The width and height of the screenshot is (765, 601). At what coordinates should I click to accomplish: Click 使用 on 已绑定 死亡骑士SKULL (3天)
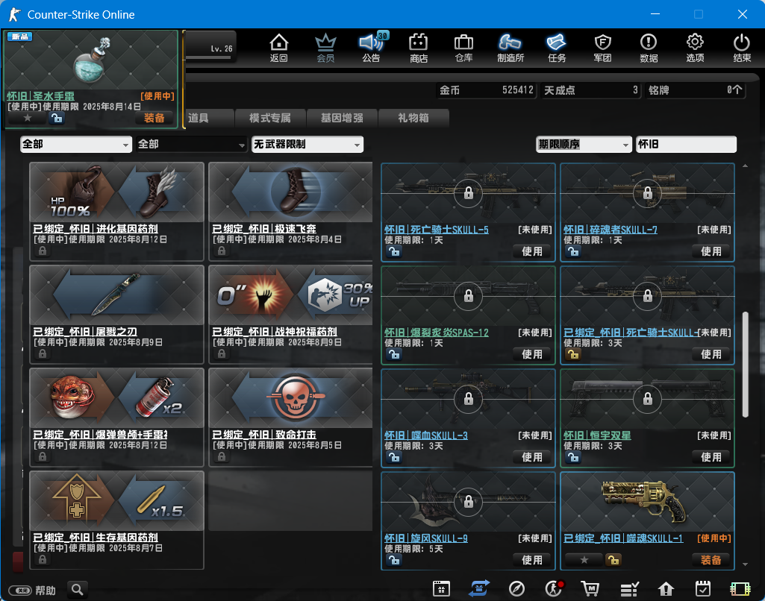711,354
